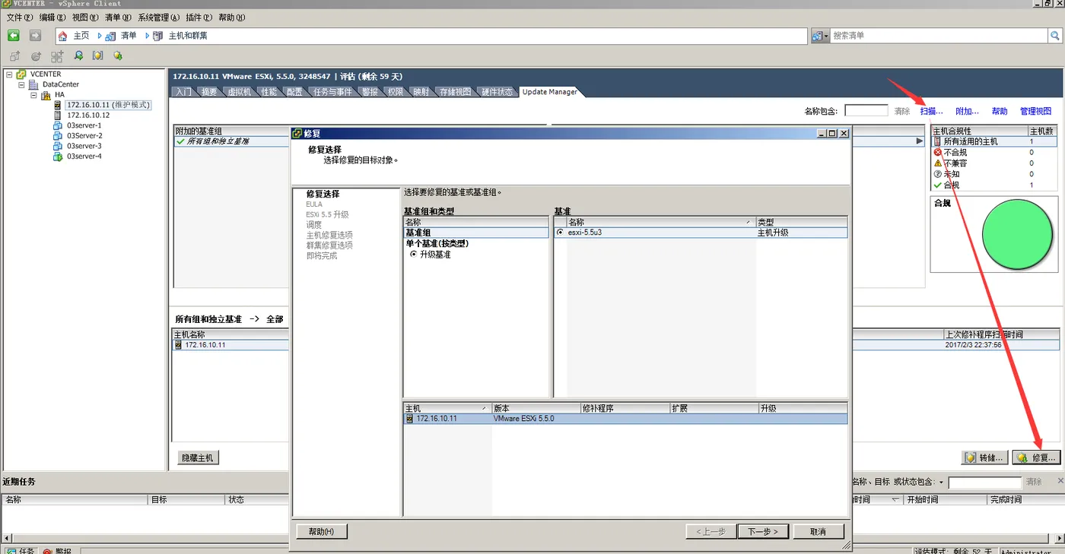Viewport: 1065px width, 554px height.
Task: Click the fourth toolbar icon with green figure
Action: [x=78, y=55]
